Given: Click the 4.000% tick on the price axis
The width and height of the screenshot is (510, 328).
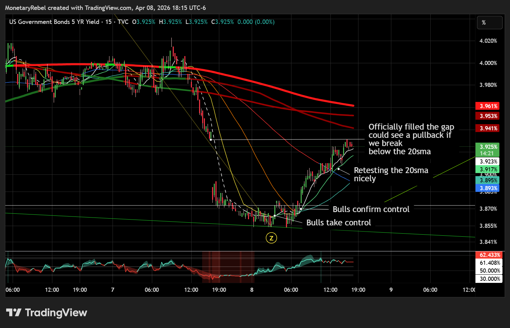Looking at the screenshot, I should (x=488, y=63).
